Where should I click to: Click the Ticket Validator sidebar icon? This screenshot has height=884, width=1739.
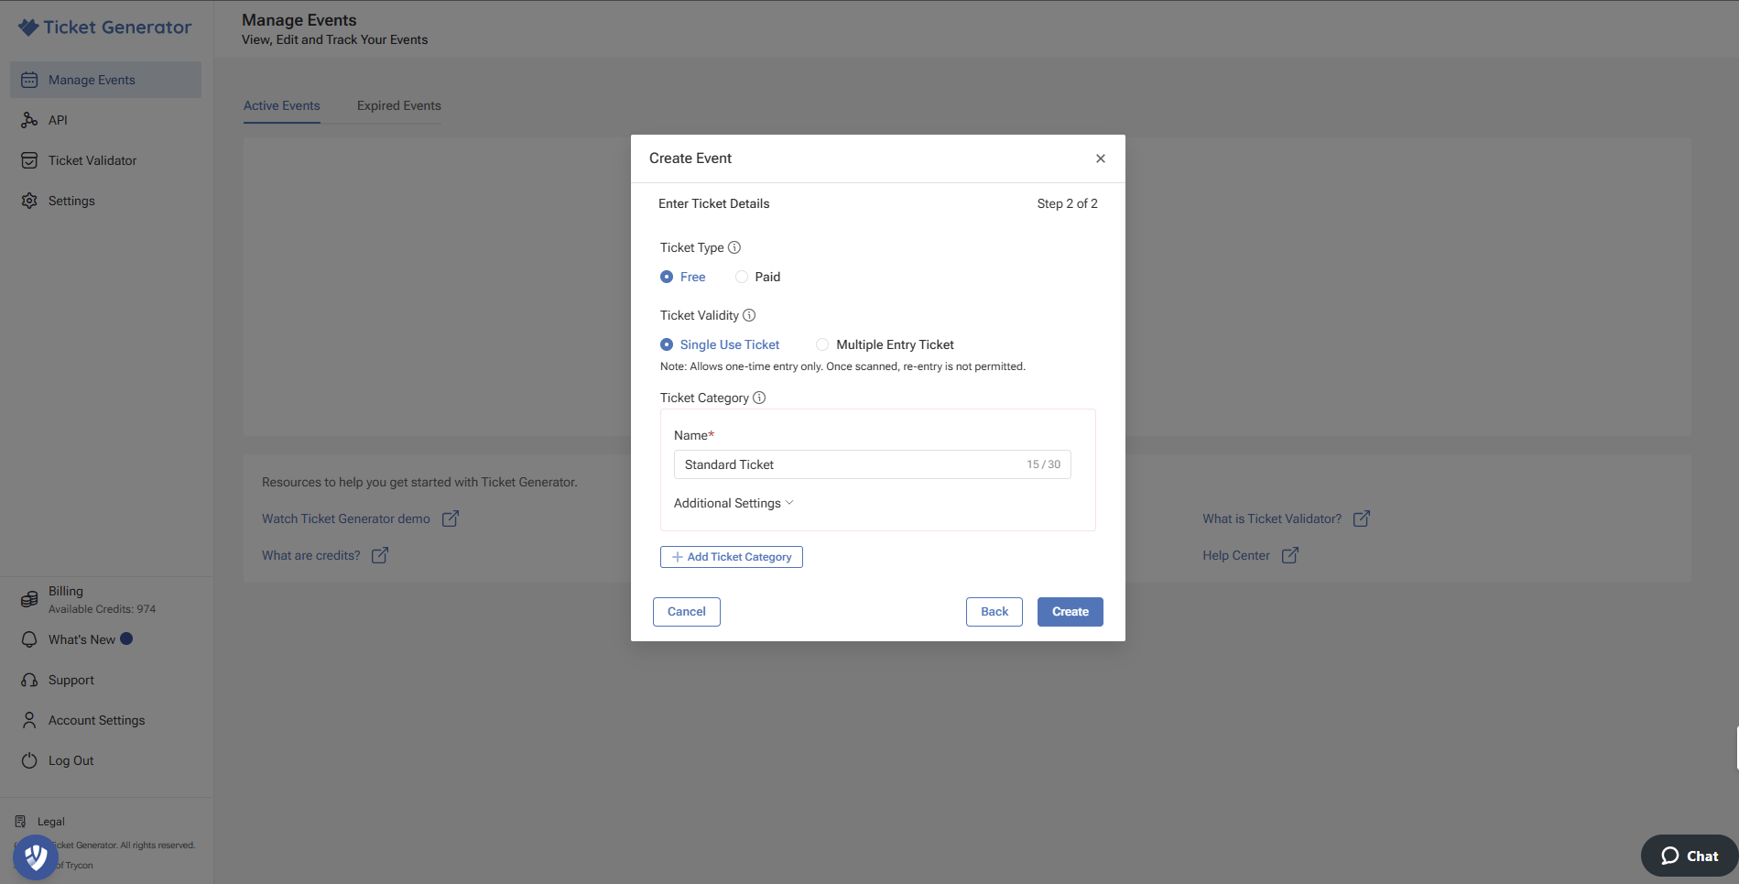tap(29, 160)
